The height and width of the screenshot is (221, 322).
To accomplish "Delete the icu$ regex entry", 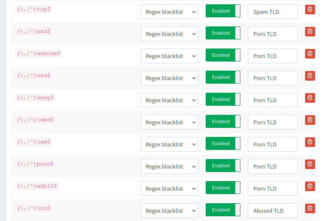I will [x=310, y=208].
